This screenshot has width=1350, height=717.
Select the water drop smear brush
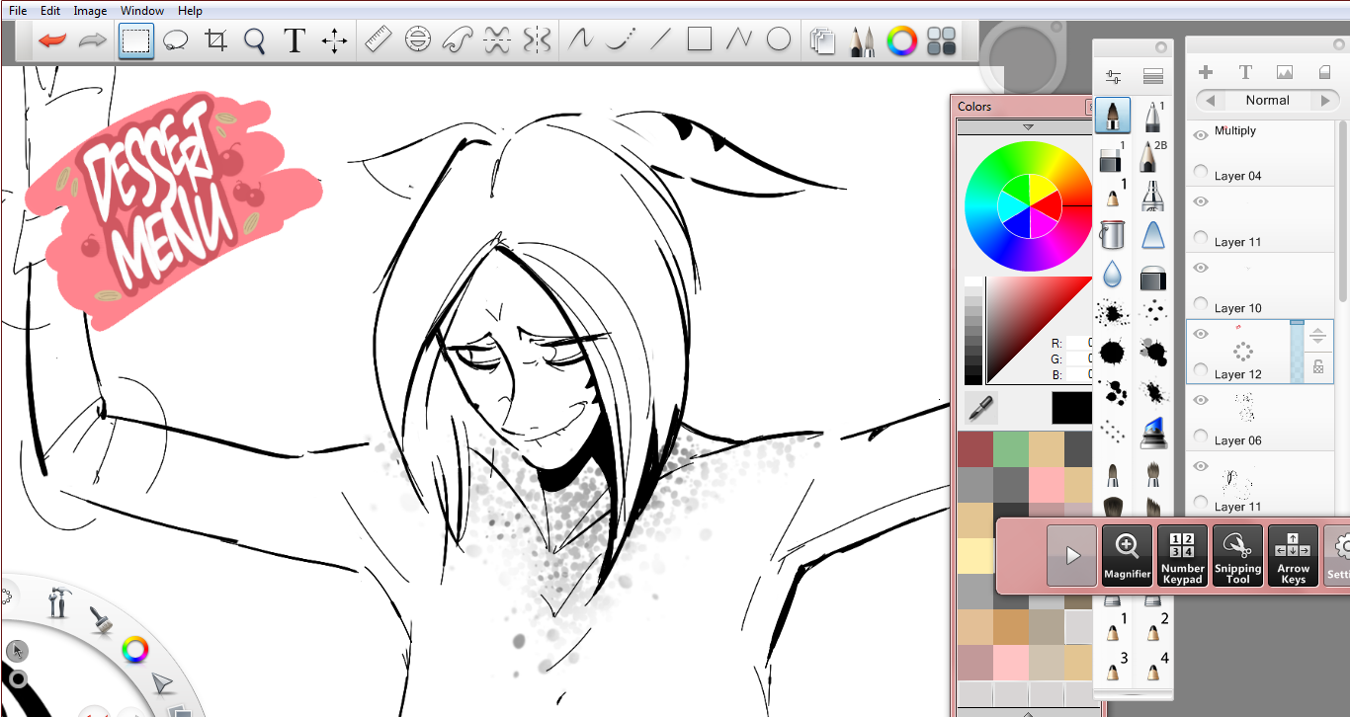point(1113,274)
